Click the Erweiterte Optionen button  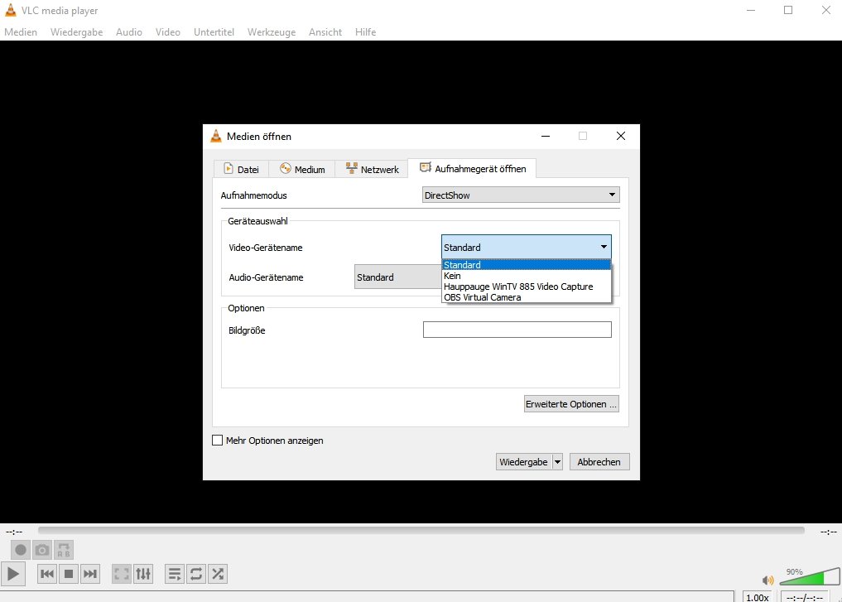pyautogui.click(x=571, y=404)
